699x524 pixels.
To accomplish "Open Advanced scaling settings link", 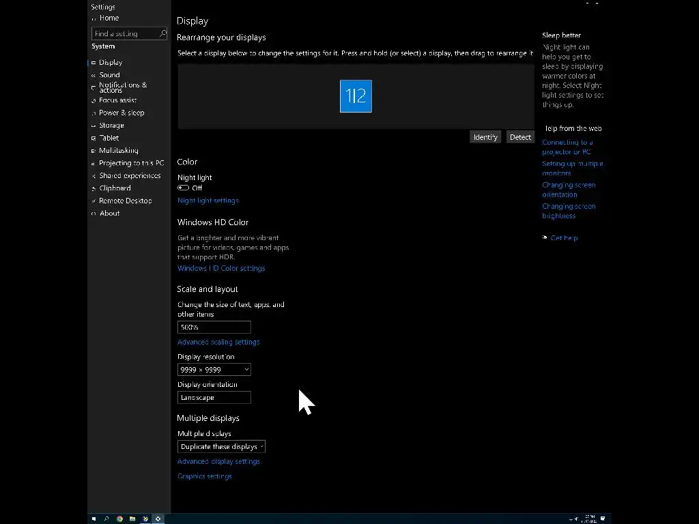I will pyautogui.click(x=218, y=342).
